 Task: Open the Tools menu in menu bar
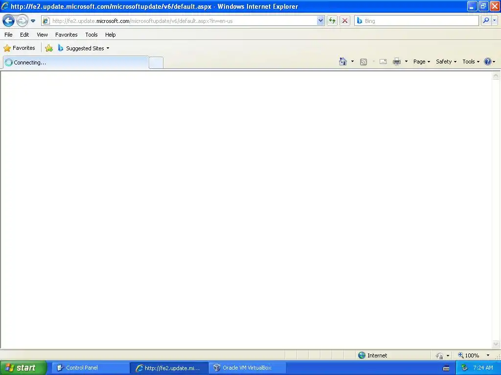point(91,35)
